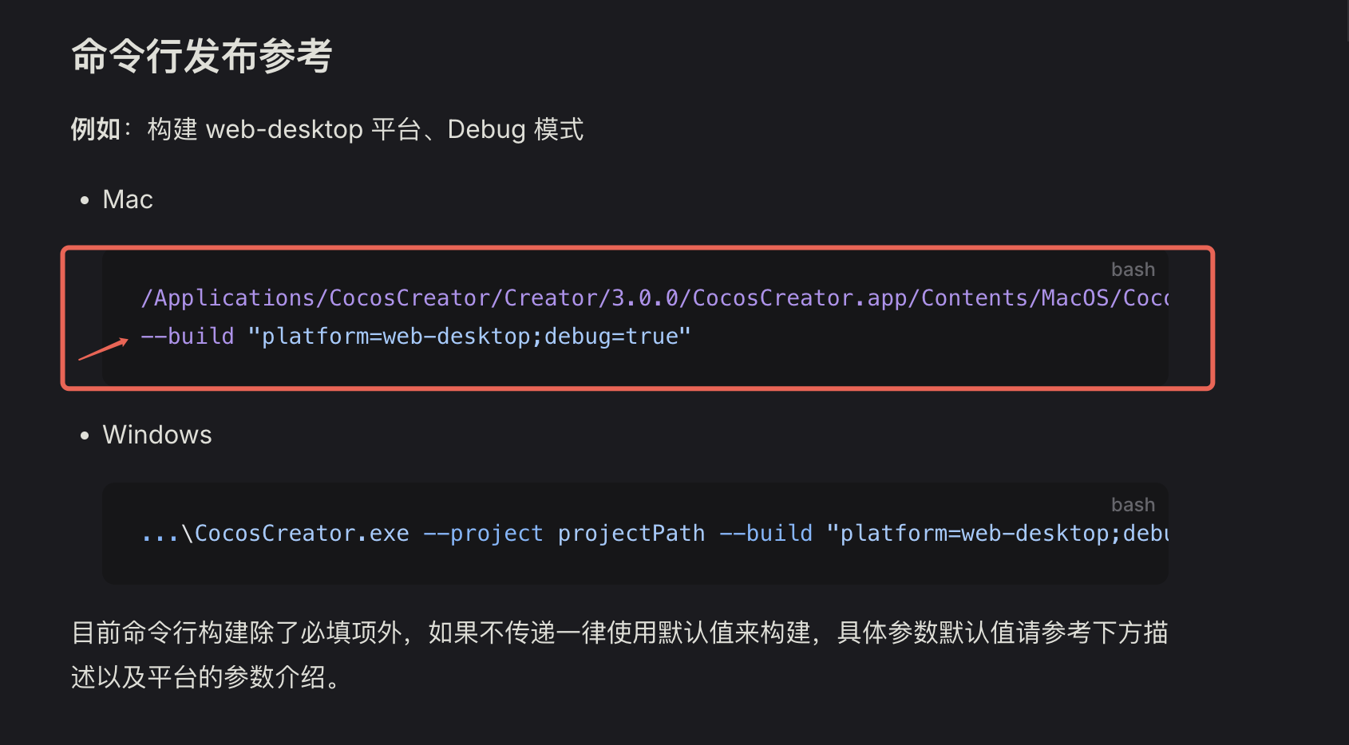Click the --build flag in Windows command
The height and width of the screenshot is (745, 1349).
tap(766, 534)
